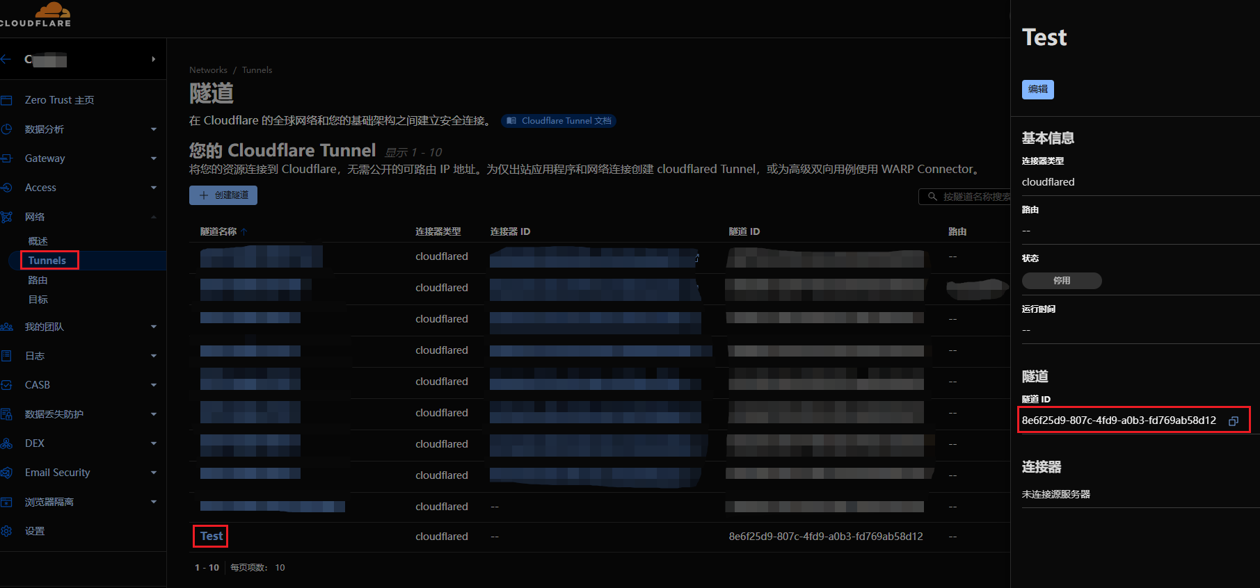The image size is (1260, 588).
Task: Go to Zero Trust 主页
Action: pos(59,100)
